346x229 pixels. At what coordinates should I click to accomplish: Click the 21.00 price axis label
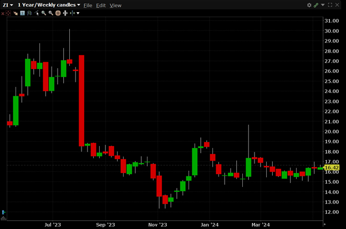(332, 122)
